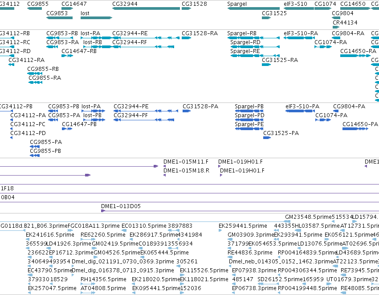379x295 pixels.
Task: Select protein label CG31528-PA
Action: tap(200, 107)
